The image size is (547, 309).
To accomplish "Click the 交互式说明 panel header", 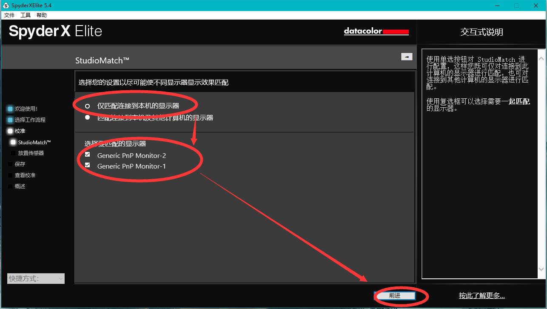I will [x=481, y=32].
